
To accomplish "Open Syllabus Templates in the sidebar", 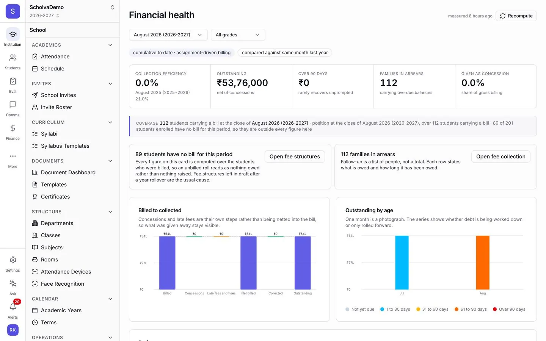I will (x=72, y=146).
